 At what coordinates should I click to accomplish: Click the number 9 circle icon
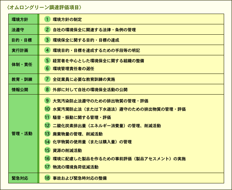47,101
